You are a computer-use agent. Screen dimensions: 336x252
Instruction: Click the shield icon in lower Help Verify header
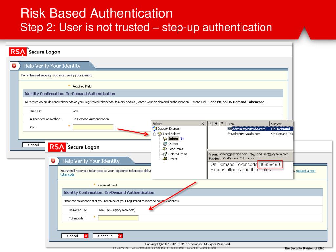click(x=53, y=161)
